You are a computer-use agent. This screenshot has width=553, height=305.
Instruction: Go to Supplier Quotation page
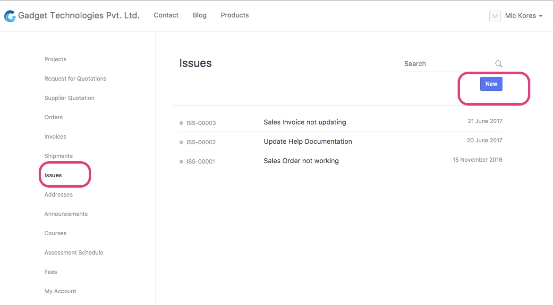[69, 98]
